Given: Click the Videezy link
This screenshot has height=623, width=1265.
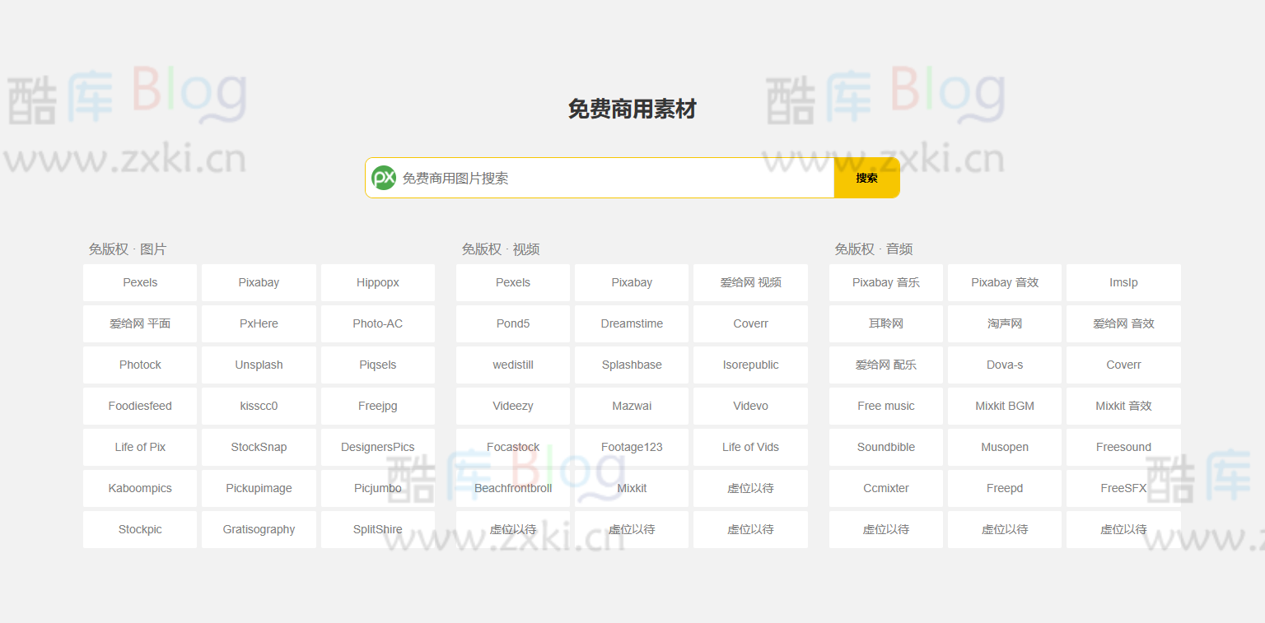Looking at the screenshot, I should [512, 406].
